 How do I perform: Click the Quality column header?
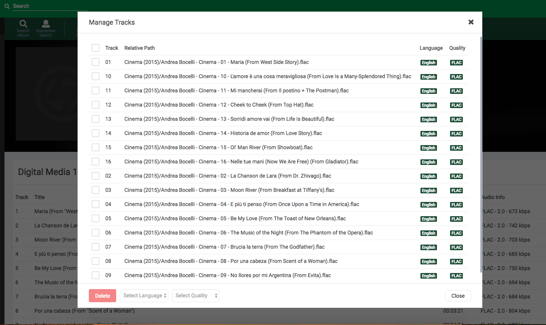457,48
